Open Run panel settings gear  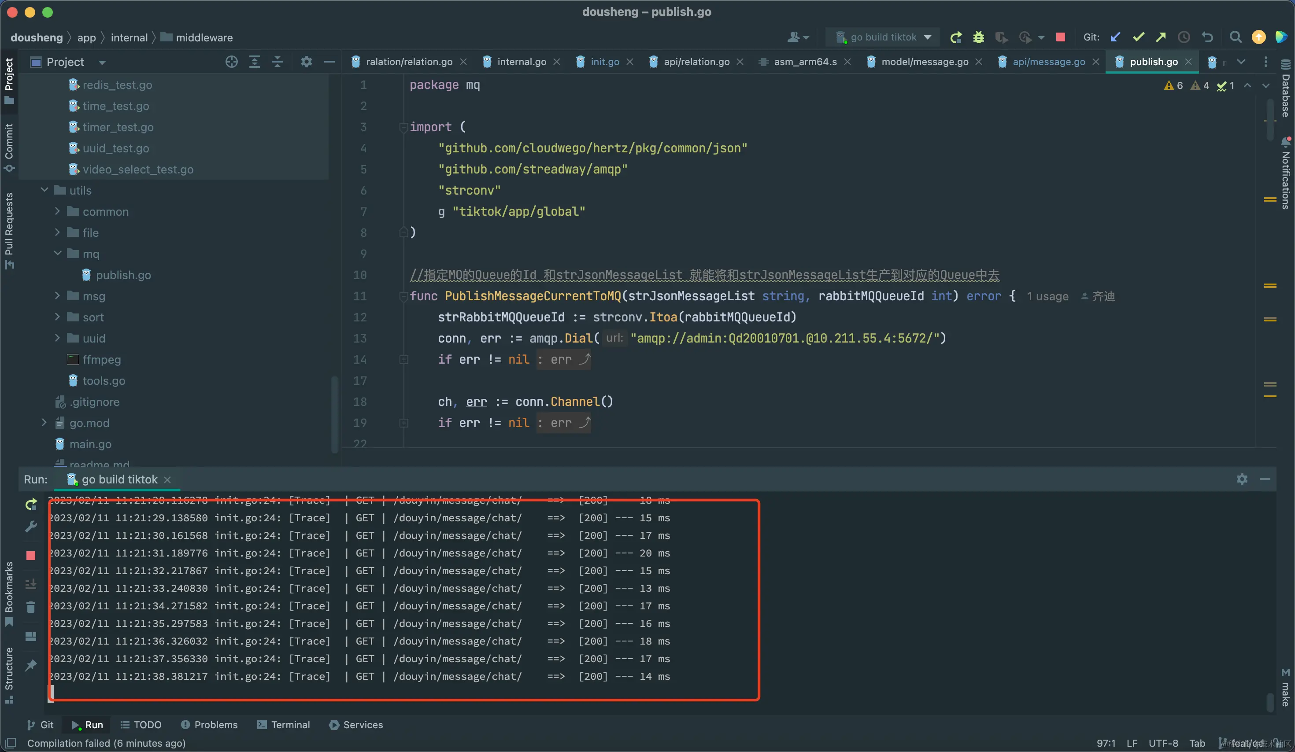point(1242,479)
